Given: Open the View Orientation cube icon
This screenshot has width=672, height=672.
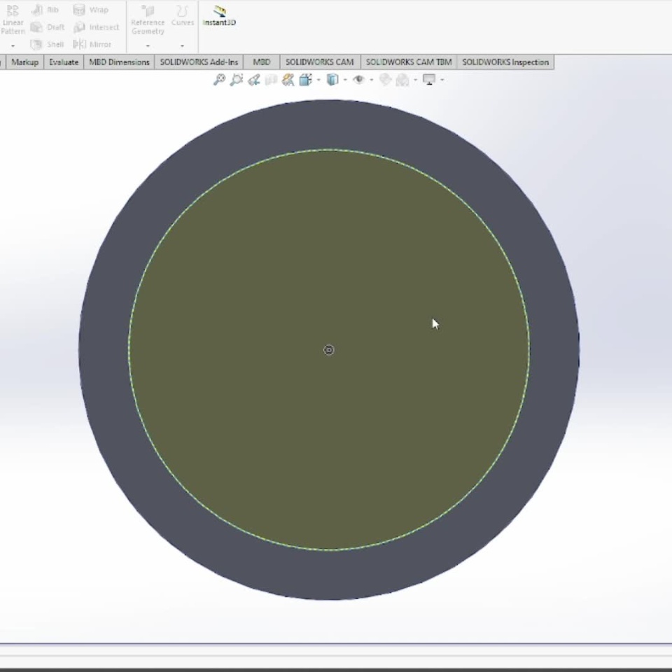Looking at the screenshot, I should click(306, 80).
